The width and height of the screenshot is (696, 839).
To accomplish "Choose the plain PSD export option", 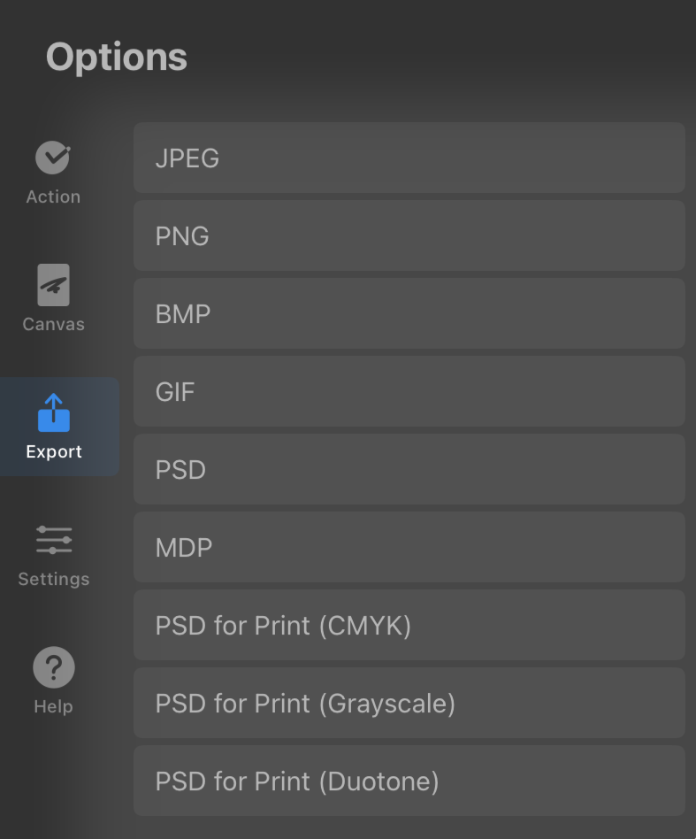I will click(x=409, y=469).
